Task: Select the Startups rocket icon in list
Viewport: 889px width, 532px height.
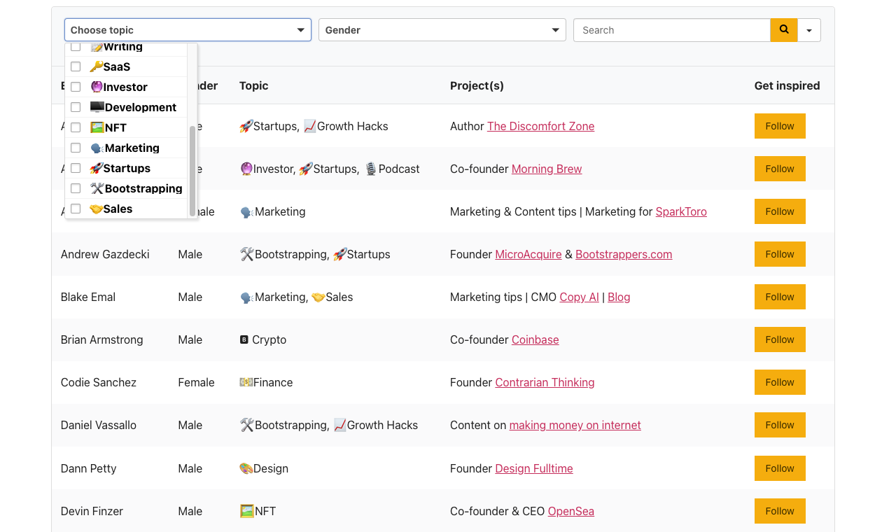Action: pos(97,168)
